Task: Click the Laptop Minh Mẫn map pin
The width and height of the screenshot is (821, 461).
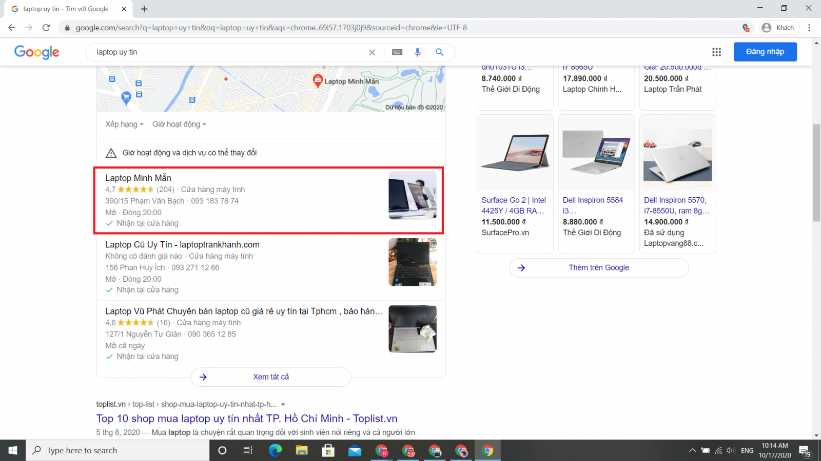Action: click(318, 80)
